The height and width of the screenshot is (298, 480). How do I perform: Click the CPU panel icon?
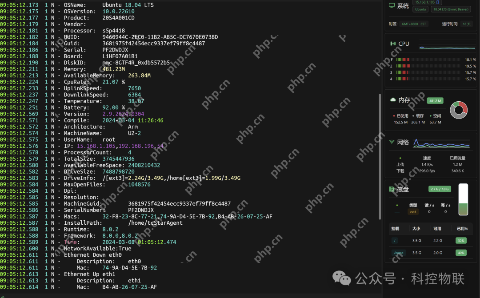pyautogui.click(x=392, y=44)
